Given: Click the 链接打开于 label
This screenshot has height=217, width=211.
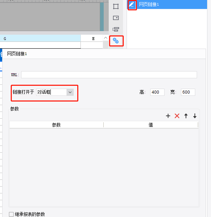Looking at the screenshot, I should (x=23, y=92).
